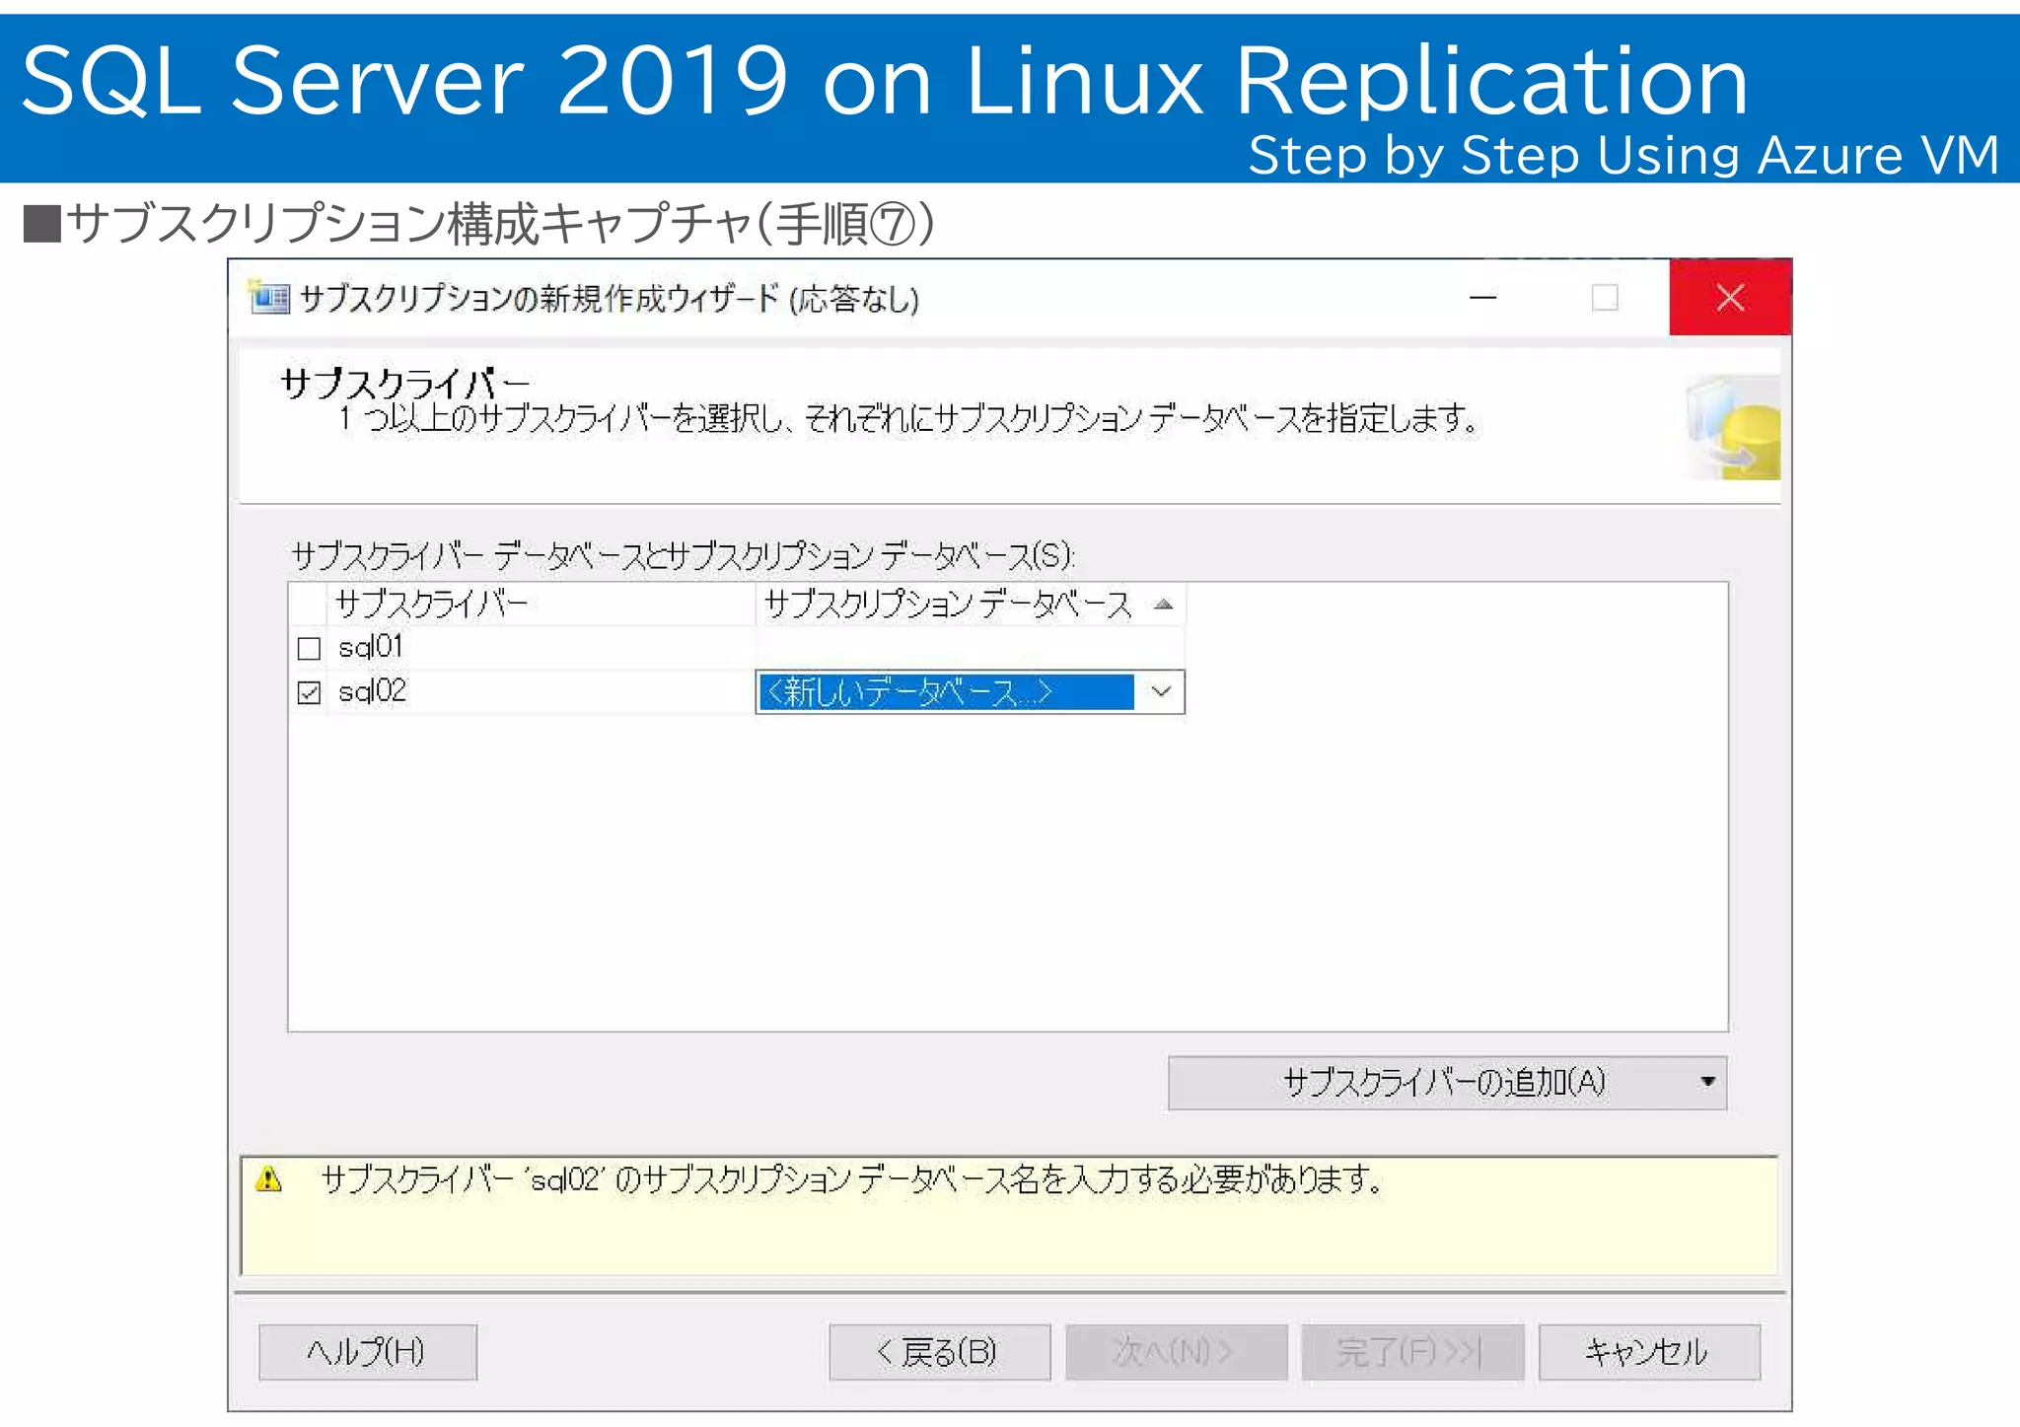Uncheck the sql02 subscriber checkbox
The height and width of the screenshot is (1427, 2020).
coord(309,692)
